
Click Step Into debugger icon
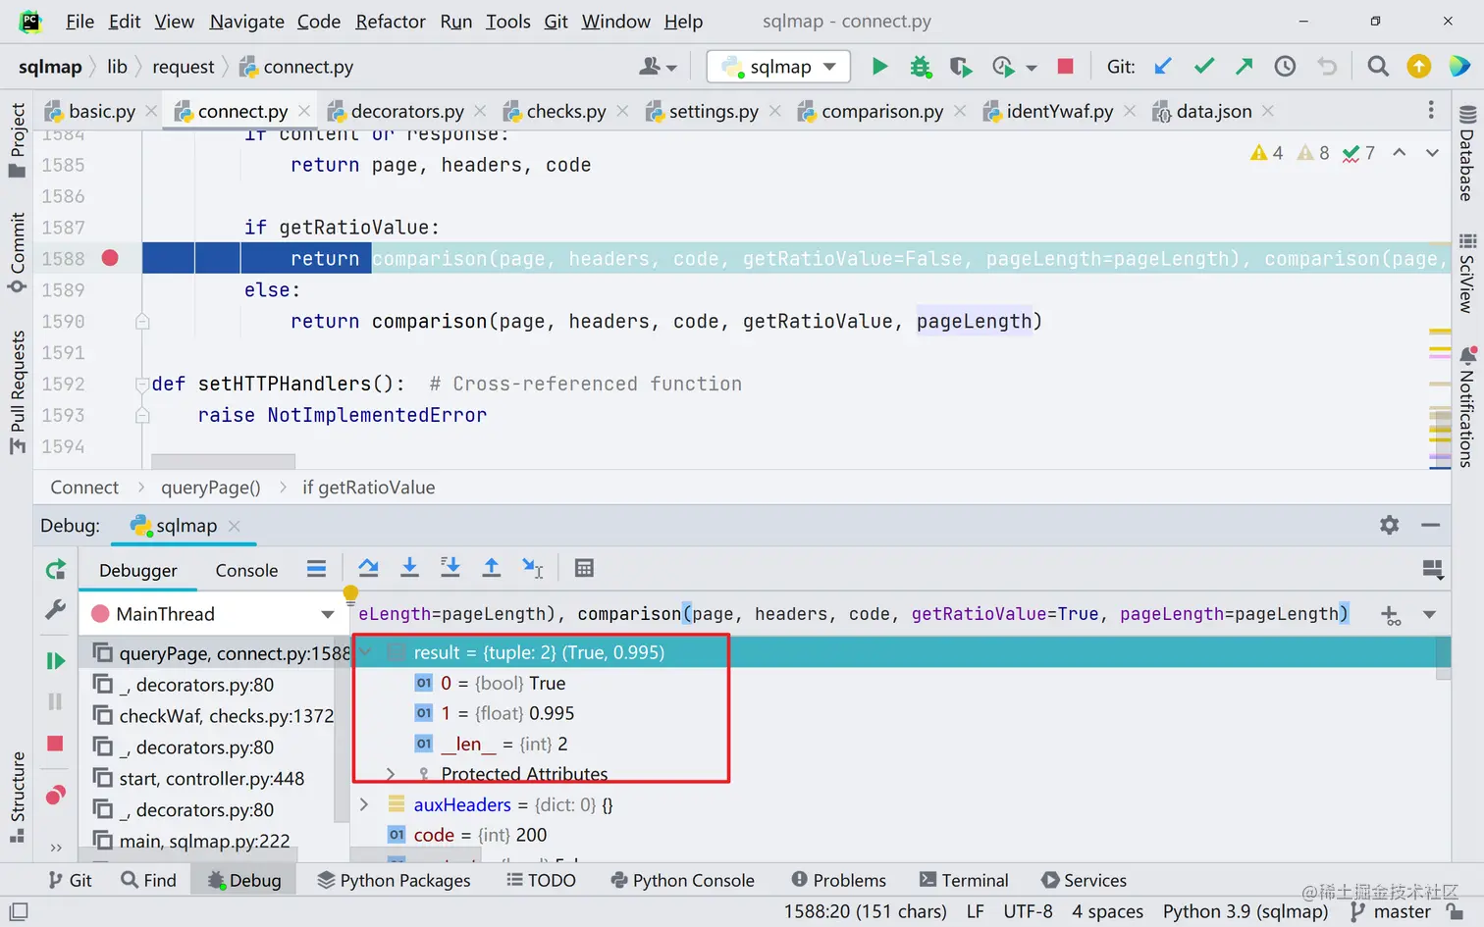(x=409, y=568)
